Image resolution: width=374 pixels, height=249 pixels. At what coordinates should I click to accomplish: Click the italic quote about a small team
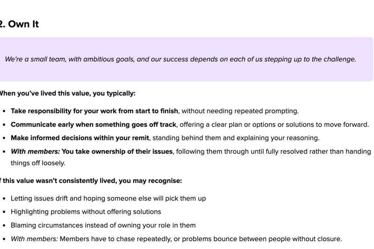[180, 59]
